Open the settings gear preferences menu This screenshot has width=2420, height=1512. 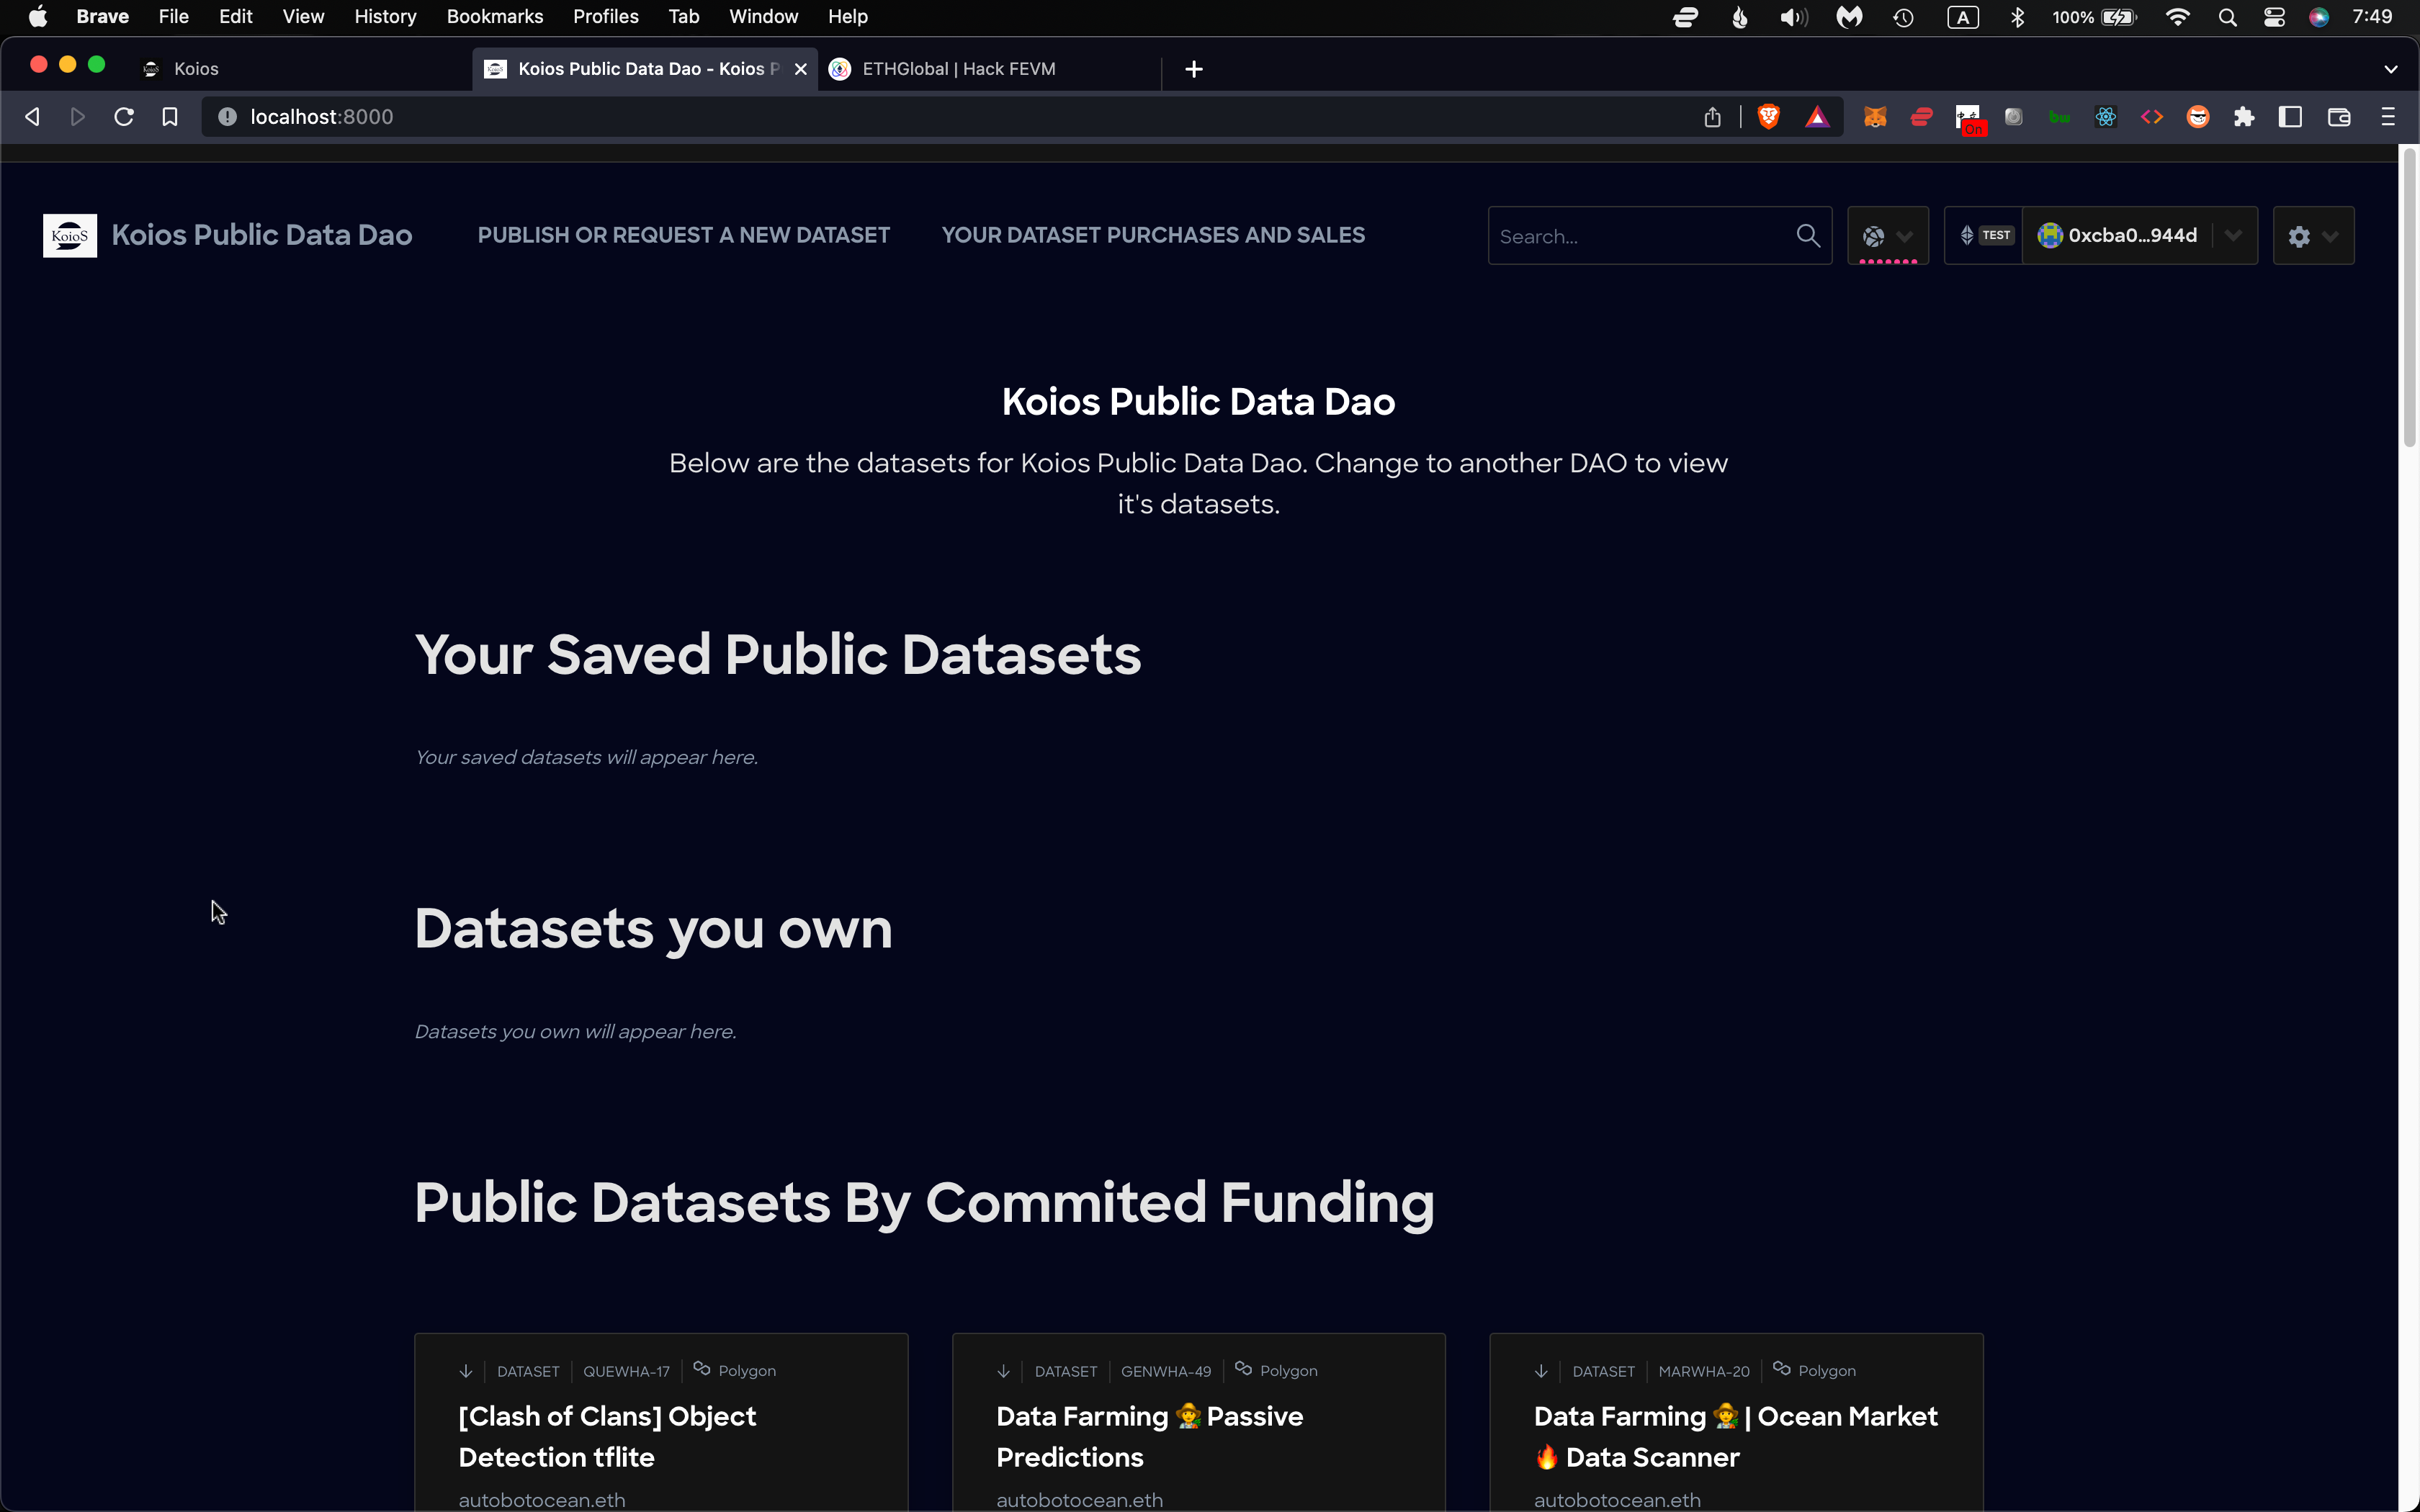click(x=2313, y=236)
